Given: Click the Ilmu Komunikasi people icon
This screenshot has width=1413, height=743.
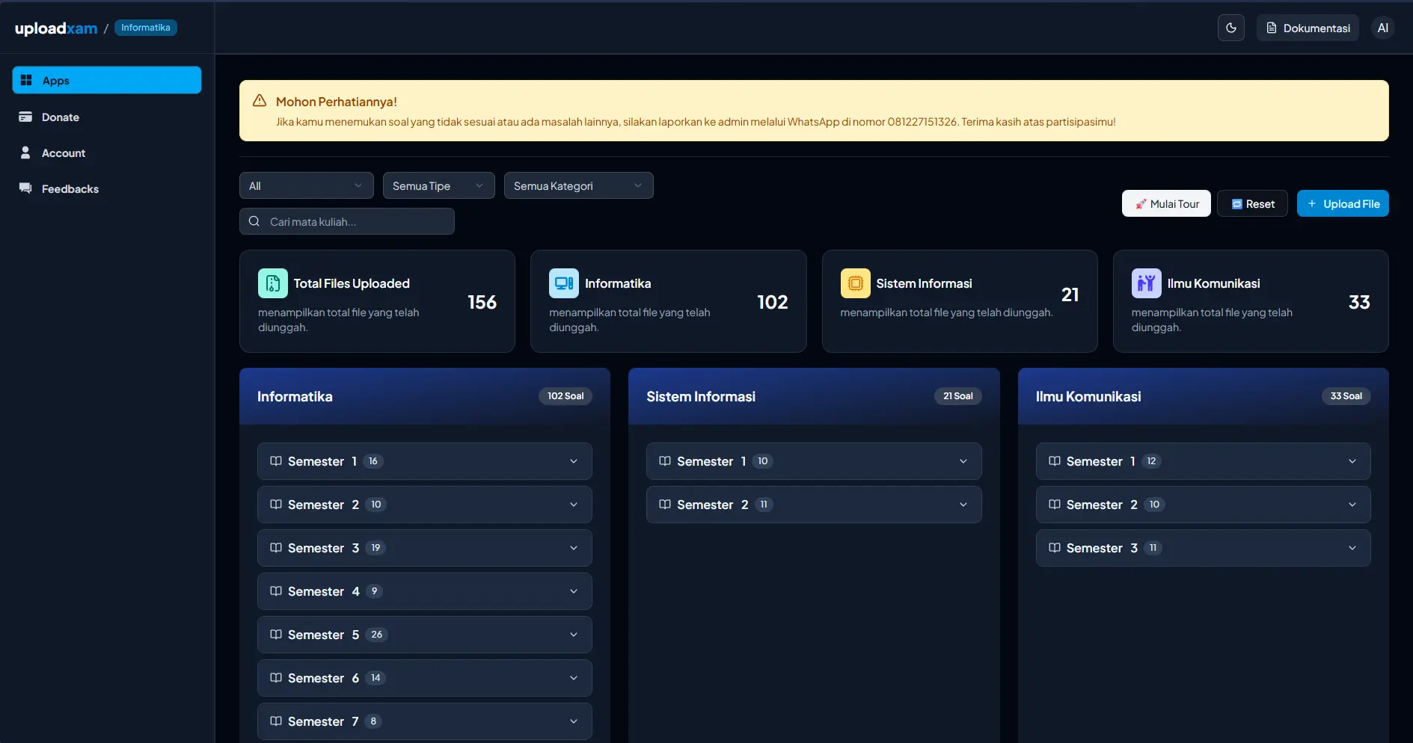Looking at the screenshot, I should [x=1146, y=283].
